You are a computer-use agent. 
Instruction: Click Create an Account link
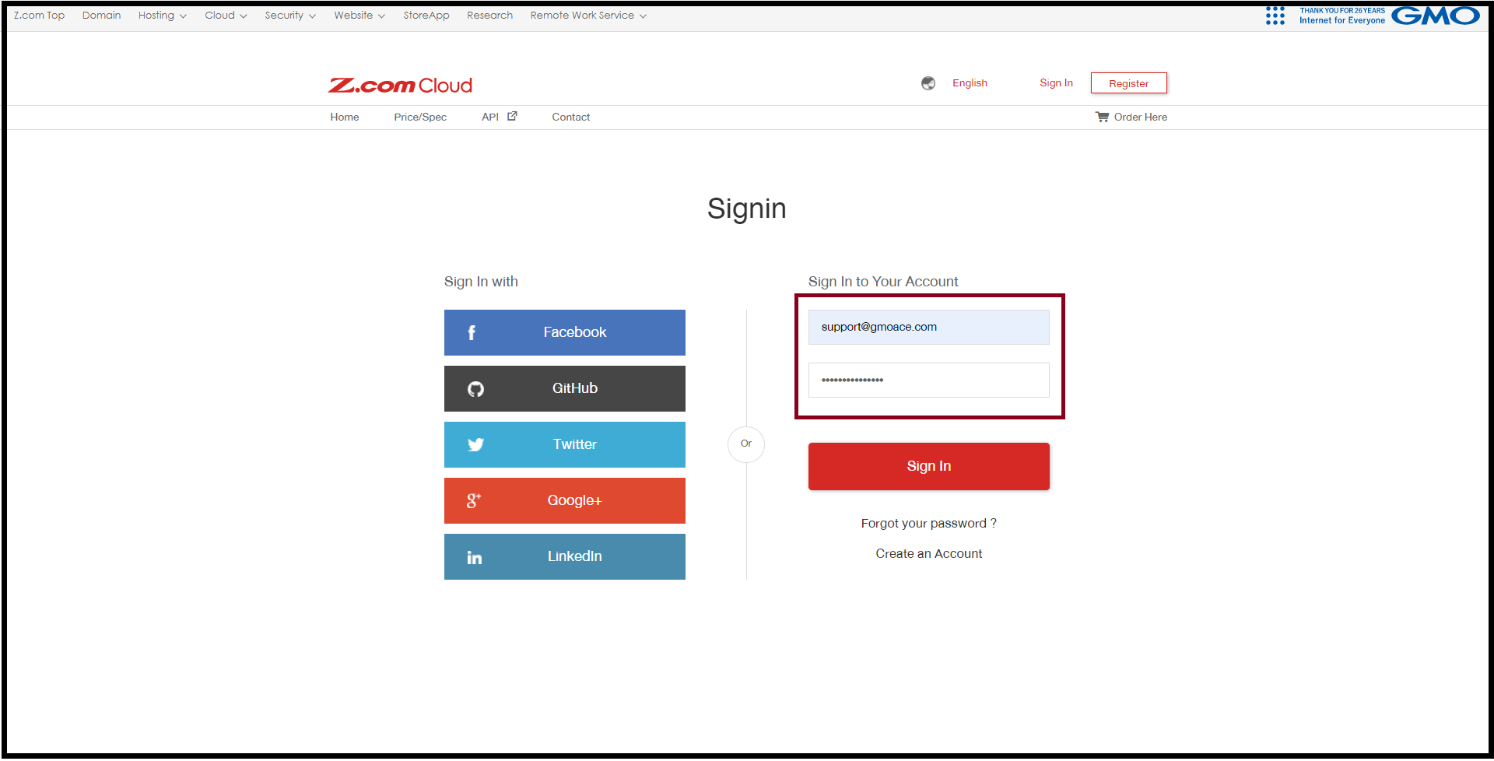tap(928, 554)
